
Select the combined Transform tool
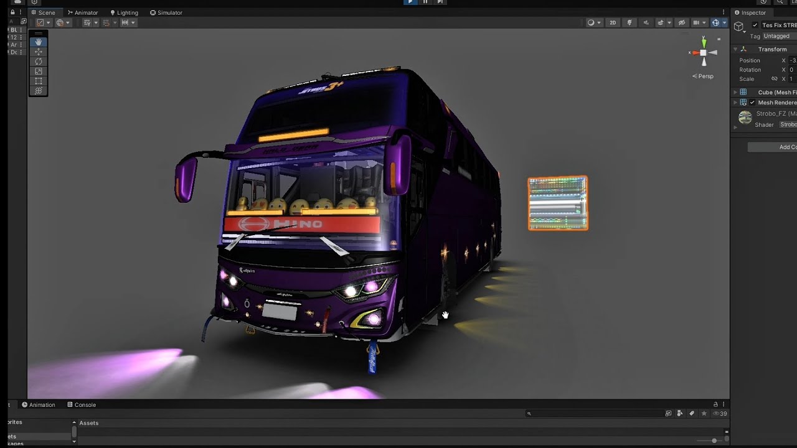tap(39, 91)
